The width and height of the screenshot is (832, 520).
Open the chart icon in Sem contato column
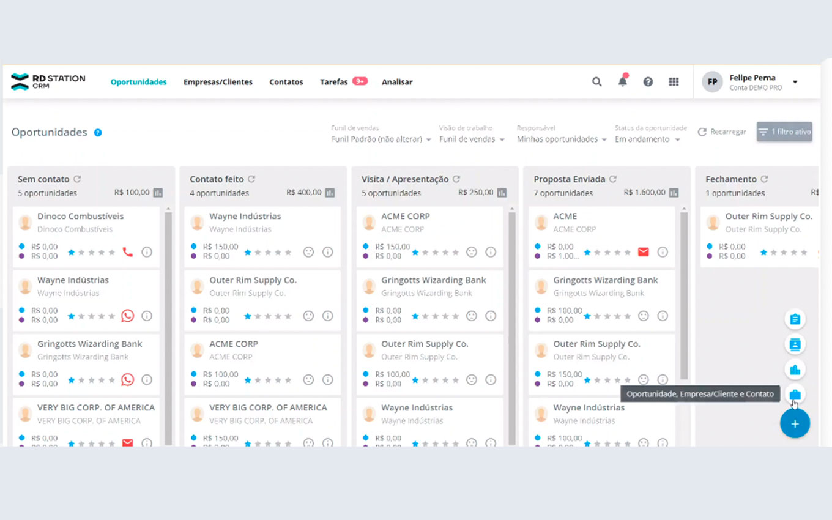[x=158, y=193]
